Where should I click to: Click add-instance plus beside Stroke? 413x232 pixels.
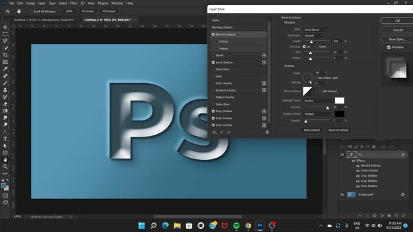pos(264,55)
